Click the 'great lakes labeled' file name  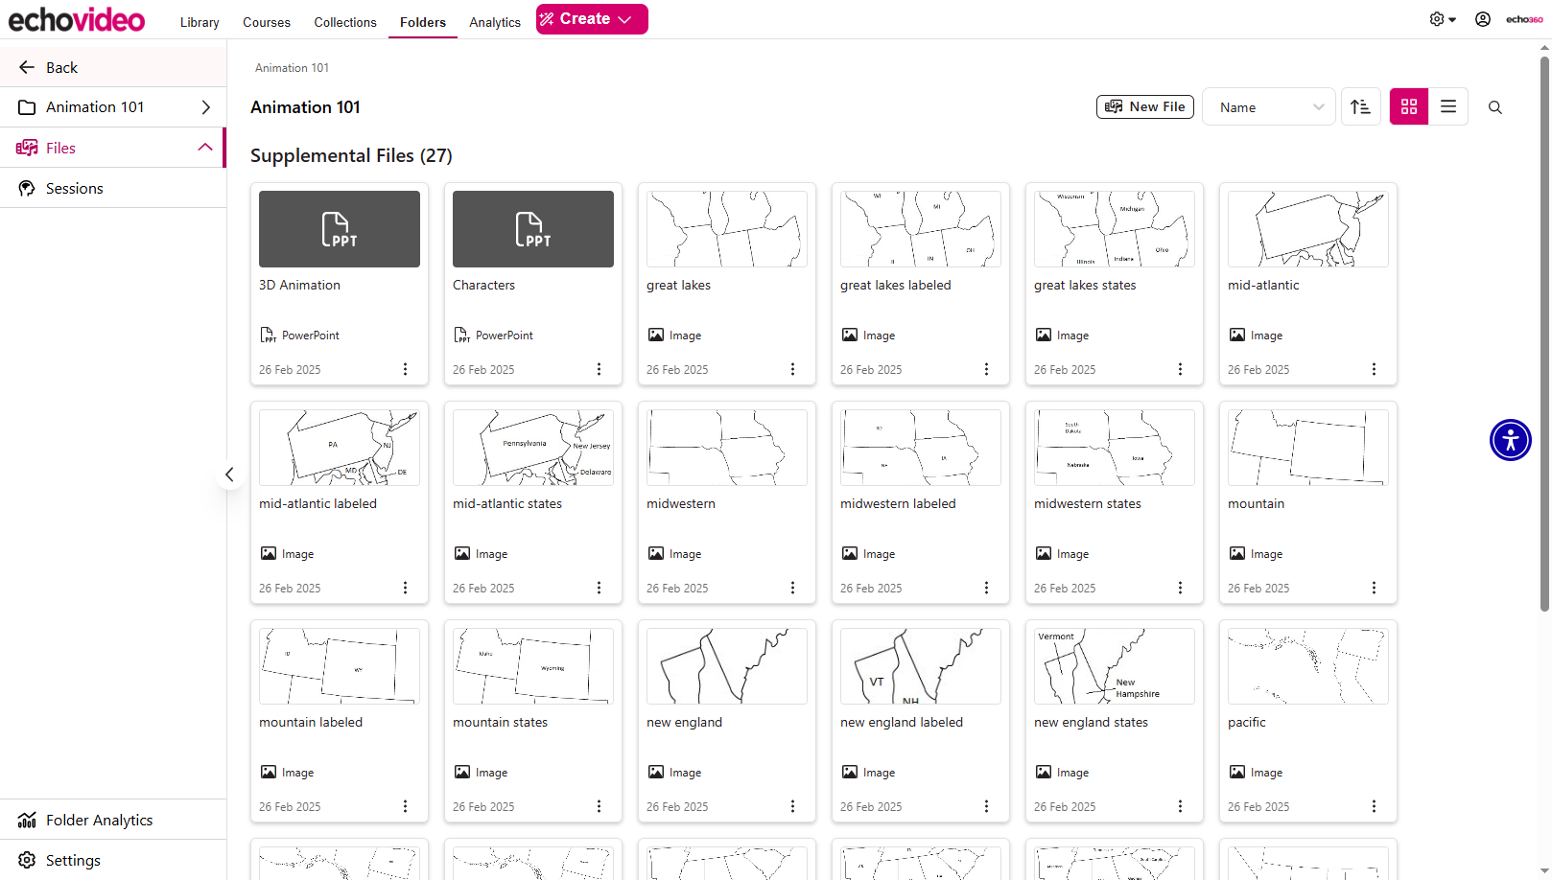pyautogui.click(x=896, y=286)
